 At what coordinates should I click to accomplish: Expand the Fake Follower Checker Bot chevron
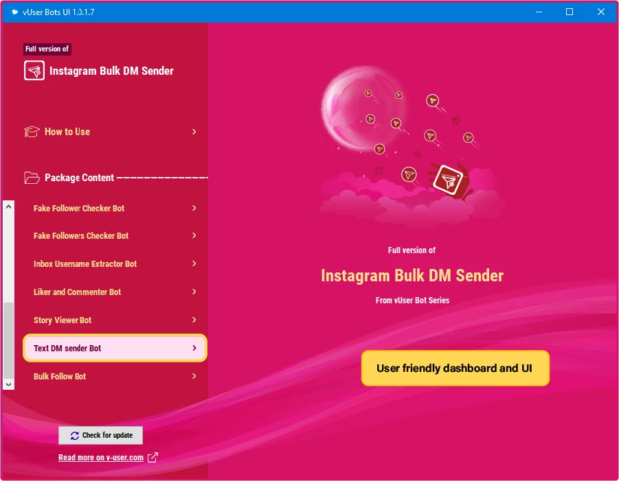click(194, 208)
